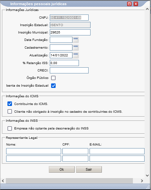151x190 pixels.
Task: Close the Informações pessoais jurídicas window
Action: (x=136, y=4)
